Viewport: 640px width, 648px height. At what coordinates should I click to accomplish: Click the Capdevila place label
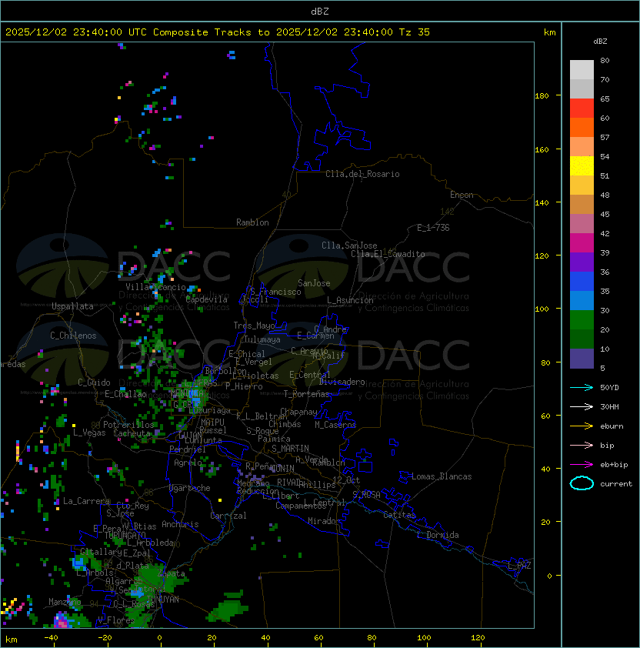206,299
